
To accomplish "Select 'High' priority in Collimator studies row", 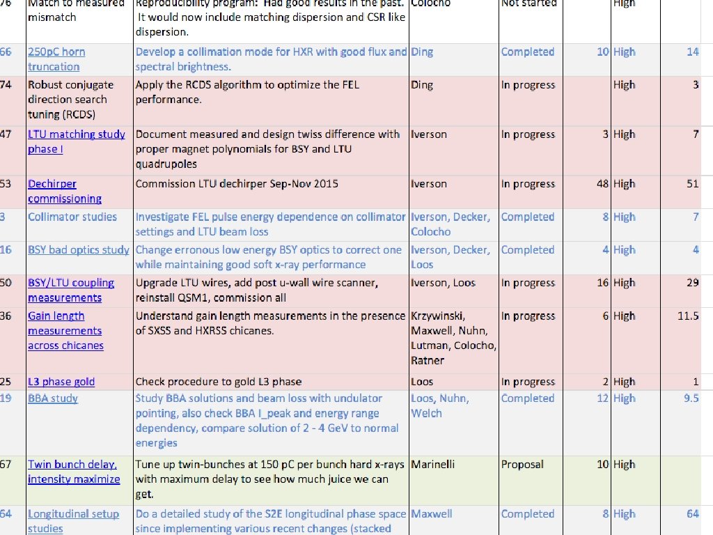I will point(635,225).
